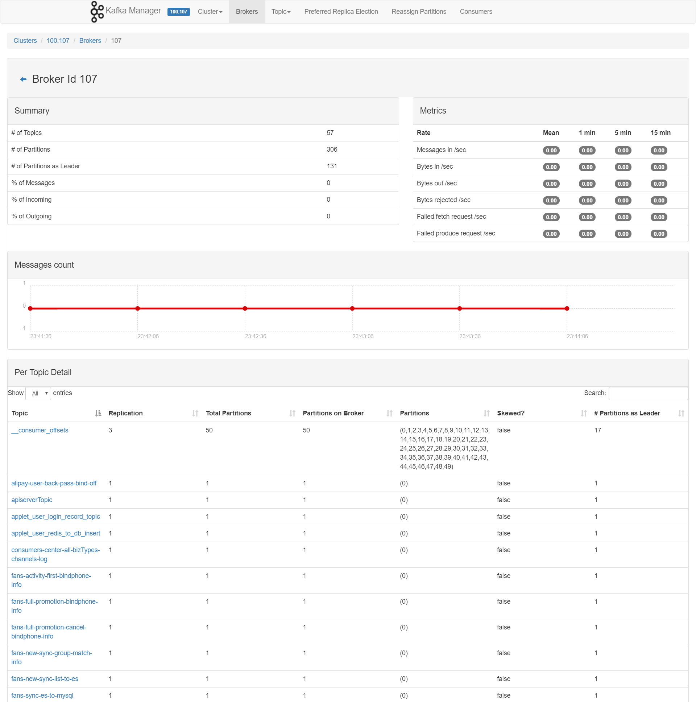Click the Consumers menu item

[x=477, y=12]
